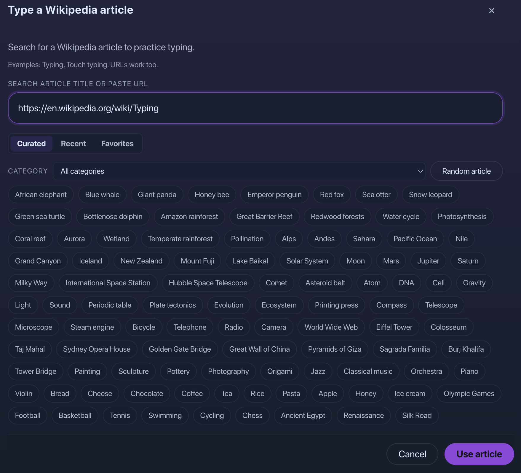Choose the Ancient Egypt article

coord(303,416)
